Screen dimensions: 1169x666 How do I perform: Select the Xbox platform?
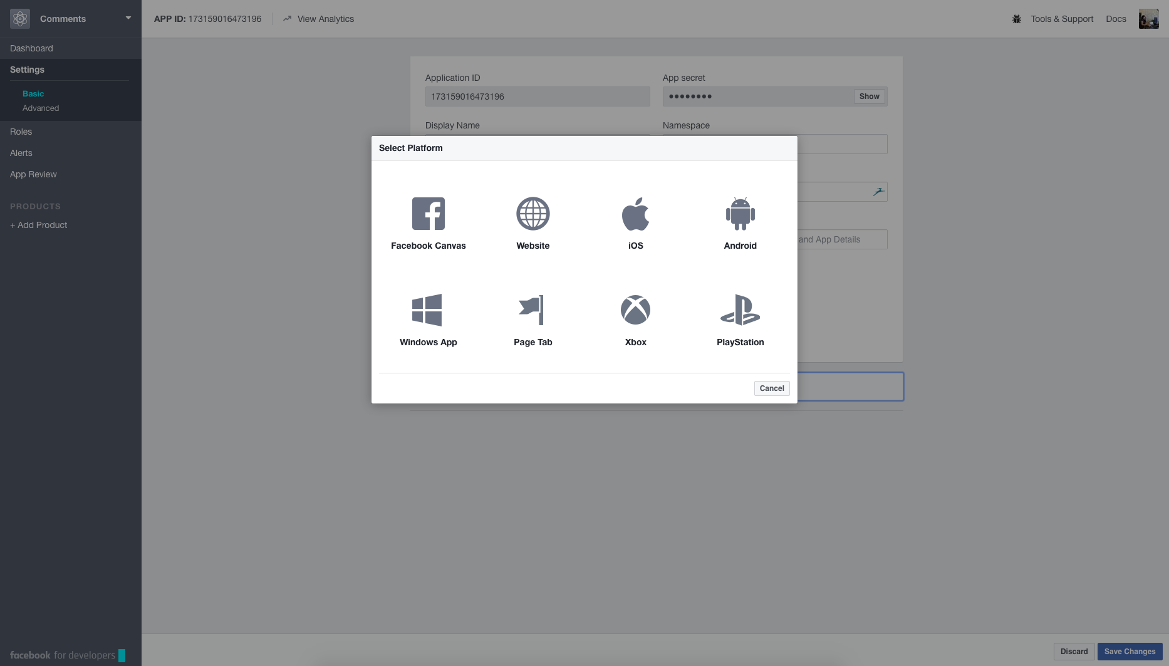tap(635, 319)
